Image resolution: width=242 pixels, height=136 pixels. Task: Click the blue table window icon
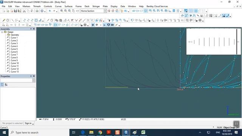[174, 11]
